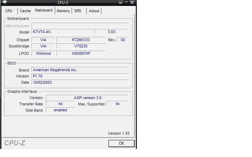Click the American Megatrends Inc. brand field
The height and width of the screenshot is (157, 252).
coord(80,70)
